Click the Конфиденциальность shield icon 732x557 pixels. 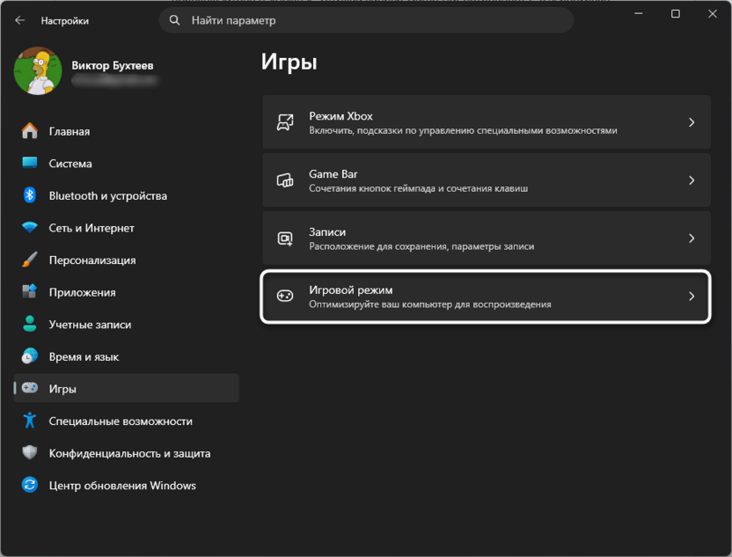coord(29,452)
